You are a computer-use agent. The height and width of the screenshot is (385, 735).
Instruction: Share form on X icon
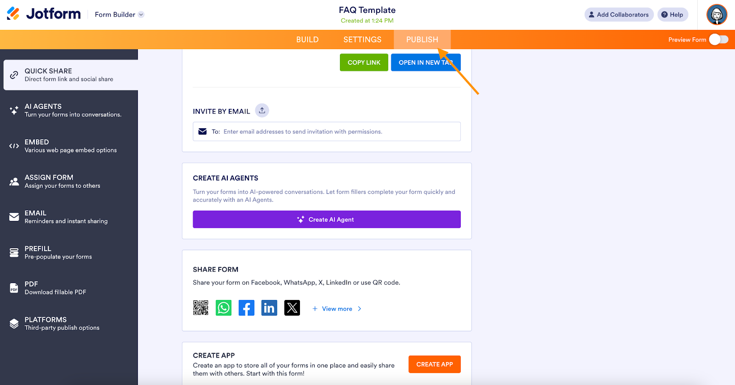292,308
